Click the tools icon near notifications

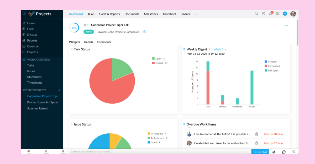tap(278, 14)
